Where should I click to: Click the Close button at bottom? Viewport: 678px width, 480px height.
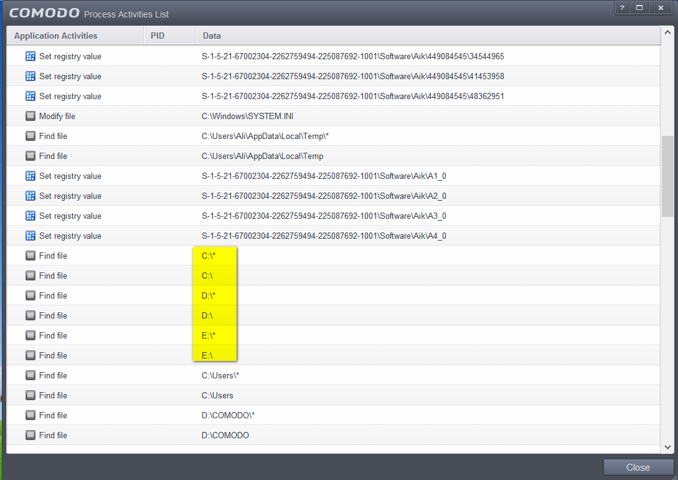coord(638,468)
